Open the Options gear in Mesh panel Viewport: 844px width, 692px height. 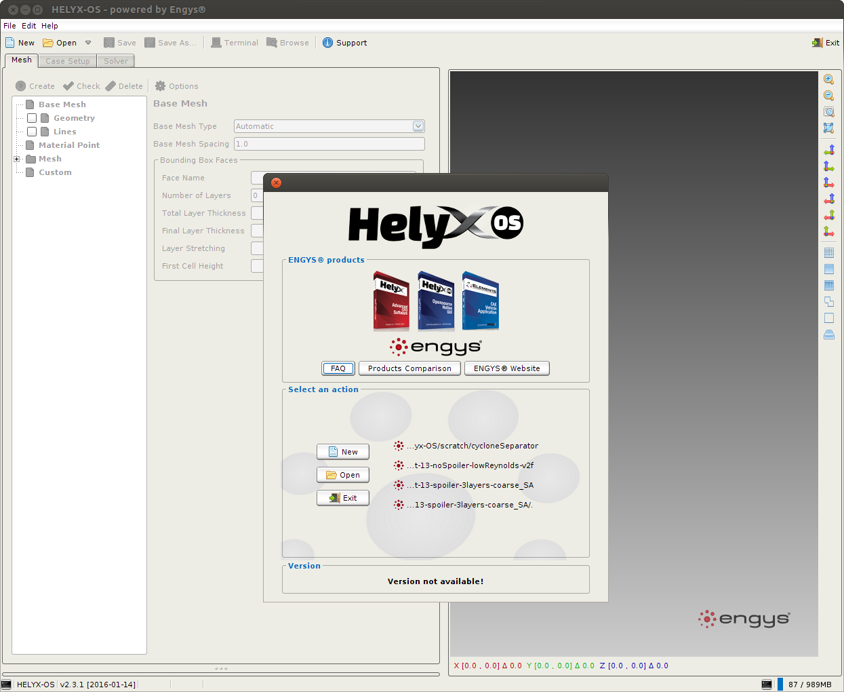[176, 86]
